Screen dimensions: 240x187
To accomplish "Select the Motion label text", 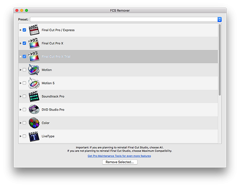I will (x=47, y=70).
